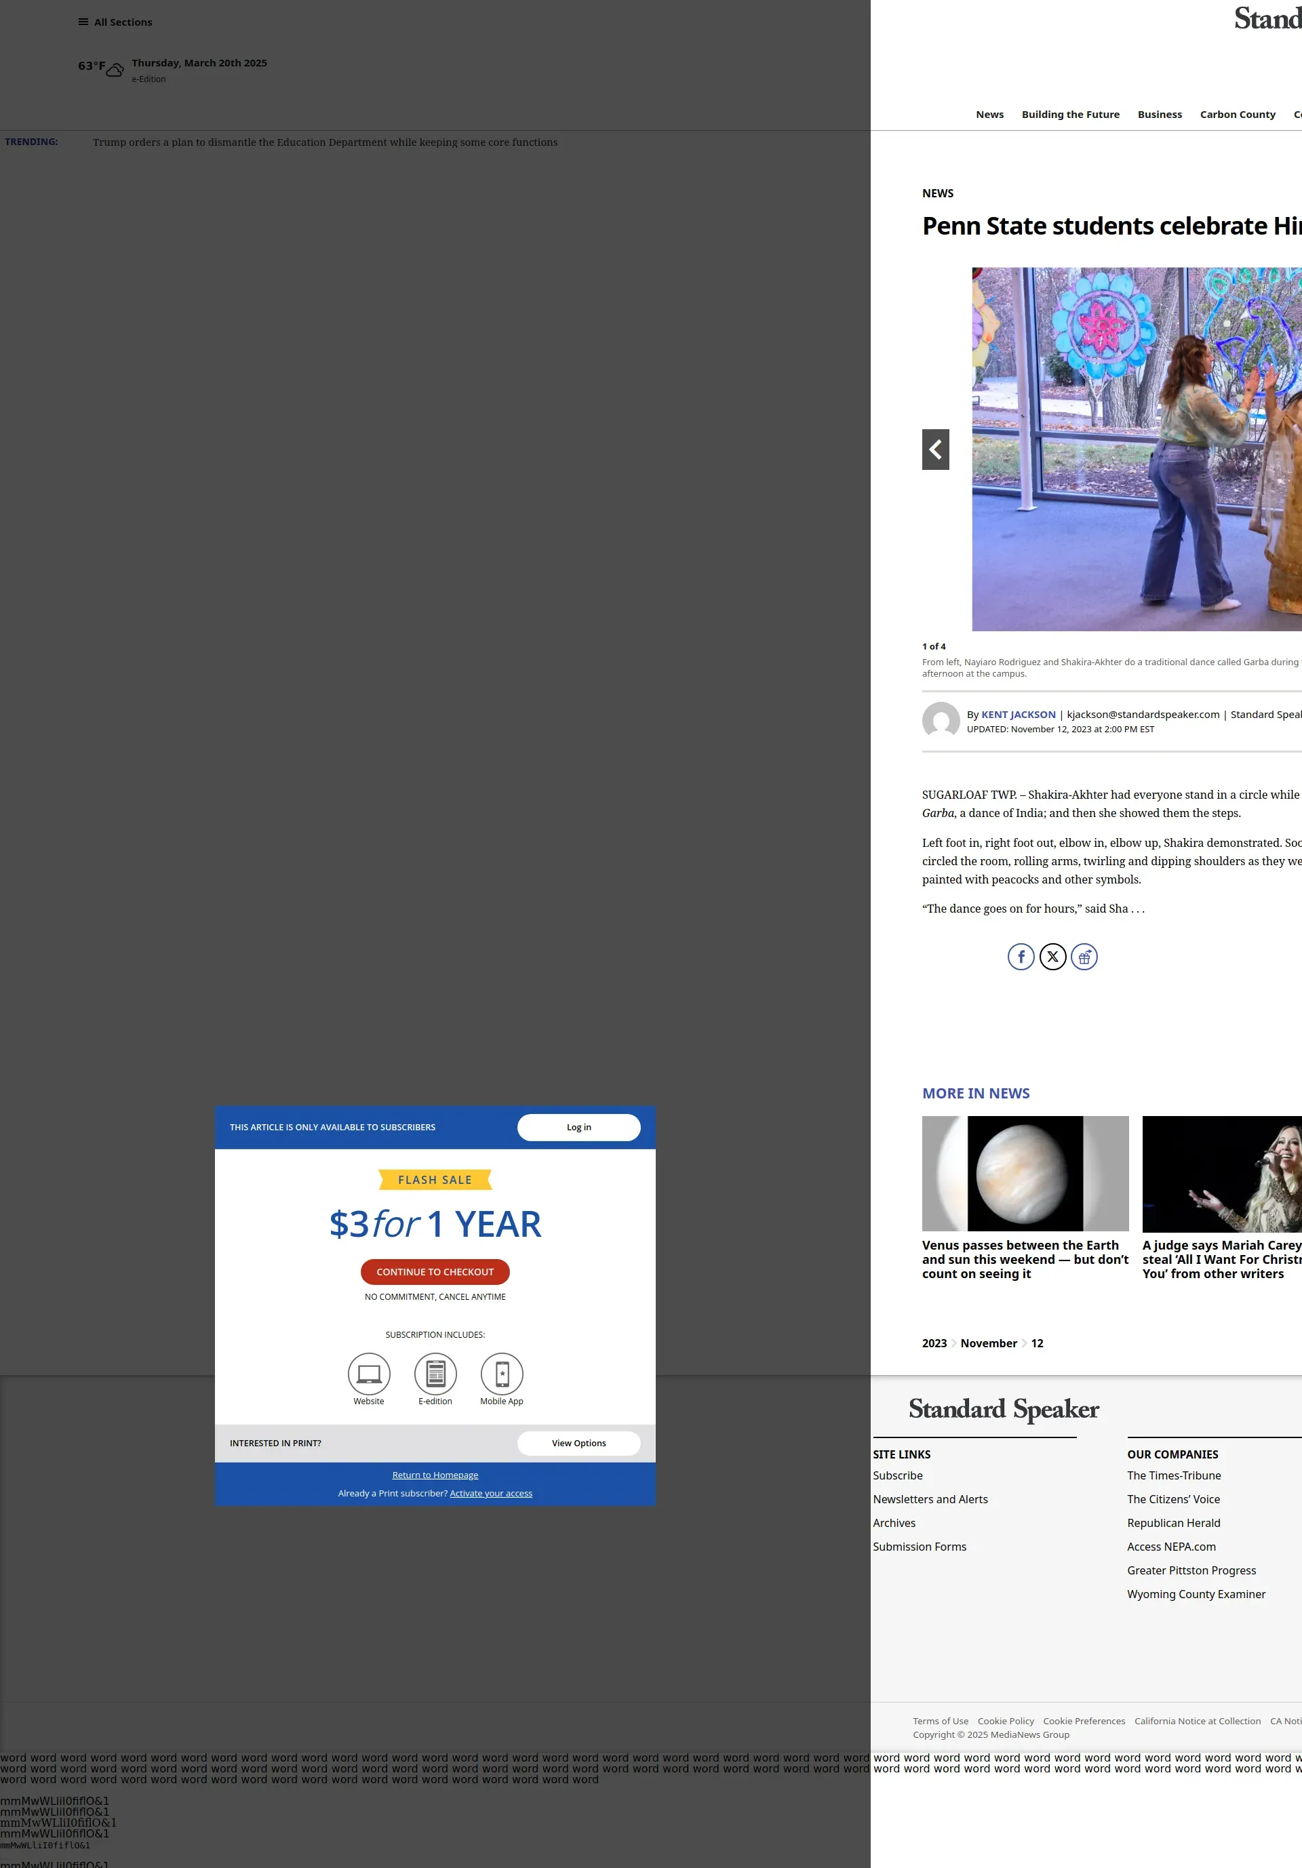Open The Citizens' Voice link
This screenshot has width=1302, height=1868.
(x=1173, y=1498)
